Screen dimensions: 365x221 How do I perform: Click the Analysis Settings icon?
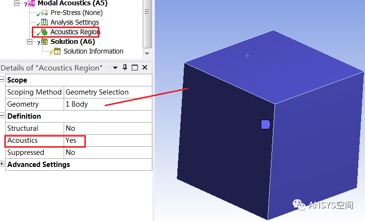click(44, 23)
